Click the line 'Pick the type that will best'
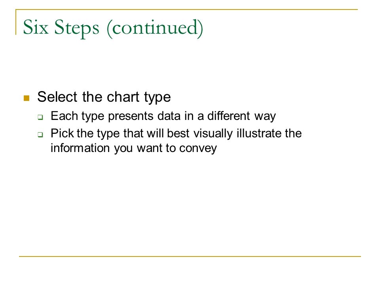The width and height of the screenshot is (380, 285). [x=120, y=134]
